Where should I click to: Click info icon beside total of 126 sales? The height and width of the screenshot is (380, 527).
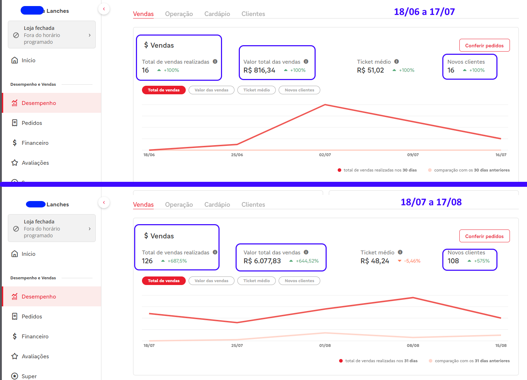[215, 252]
